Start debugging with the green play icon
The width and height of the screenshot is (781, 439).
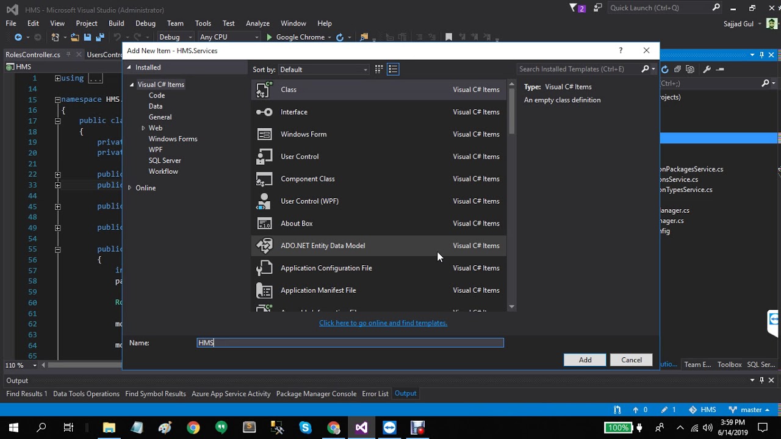click(x=269, y=37)
